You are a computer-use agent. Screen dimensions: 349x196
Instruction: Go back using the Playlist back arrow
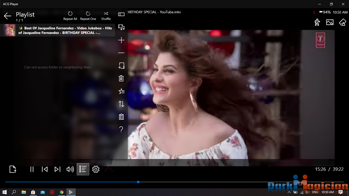(7, 16)
